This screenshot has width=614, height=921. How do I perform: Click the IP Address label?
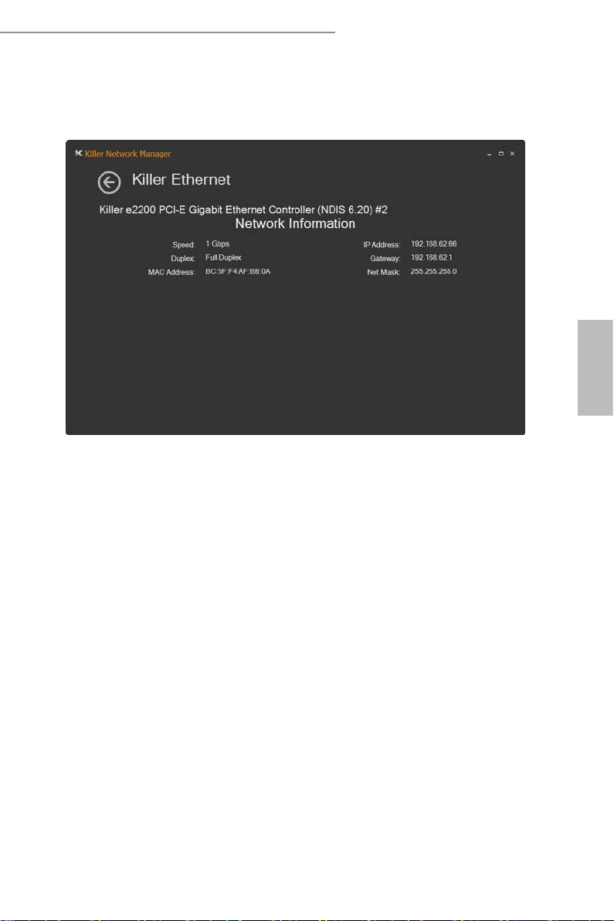pos(382,245)
